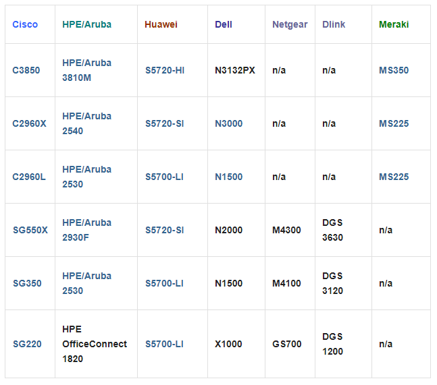The image size is (437, 385).
Task: Click the Meraki n/a in SG550X row
Action: 386,230
